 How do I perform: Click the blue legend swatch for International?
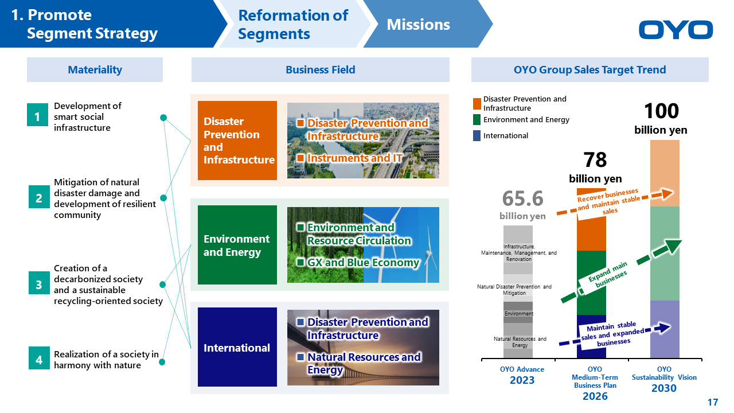point(477,136)
